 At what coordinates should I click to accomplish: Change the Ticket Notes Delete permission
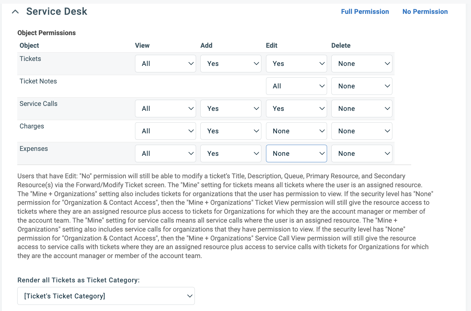point(362,86)
